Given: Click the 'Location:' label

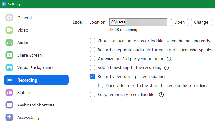Looking at the screenshot, I should [98, 22].
